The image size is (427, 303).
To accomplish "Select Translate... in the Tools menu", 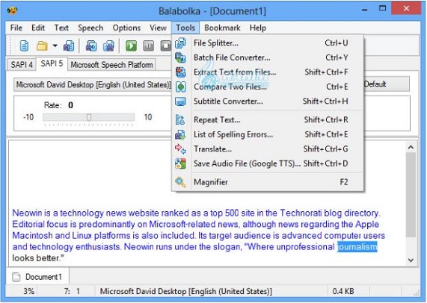I will click(x=268, y=149).
